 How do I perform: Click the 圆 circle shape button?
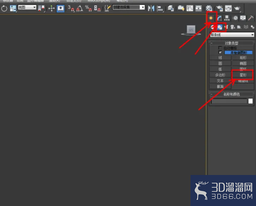click(x=220, y=63)
